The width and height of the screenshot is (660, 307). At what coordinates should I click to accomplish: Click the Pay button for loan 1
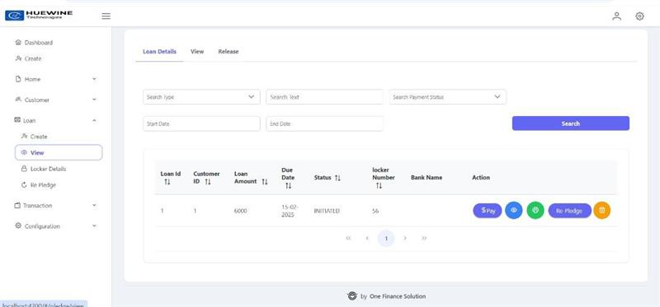488,211
